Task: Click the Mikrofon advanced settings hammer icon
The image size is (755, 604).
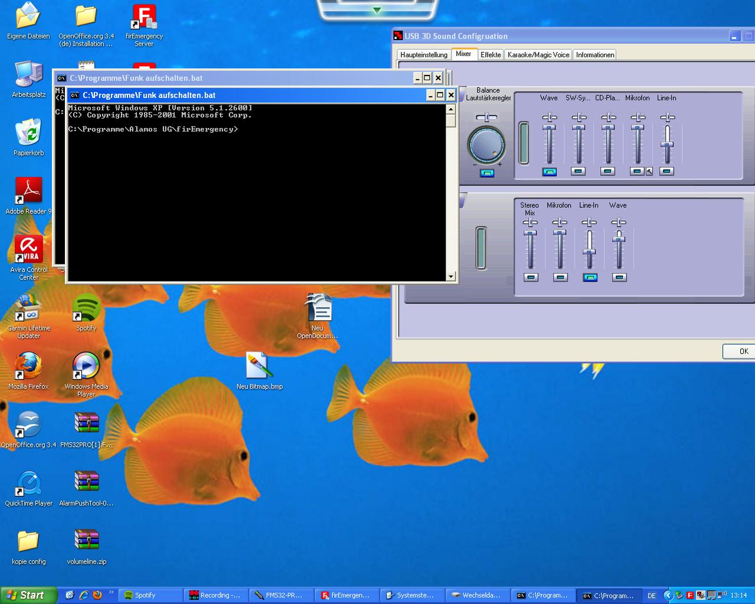Action: tap(649, 172)
